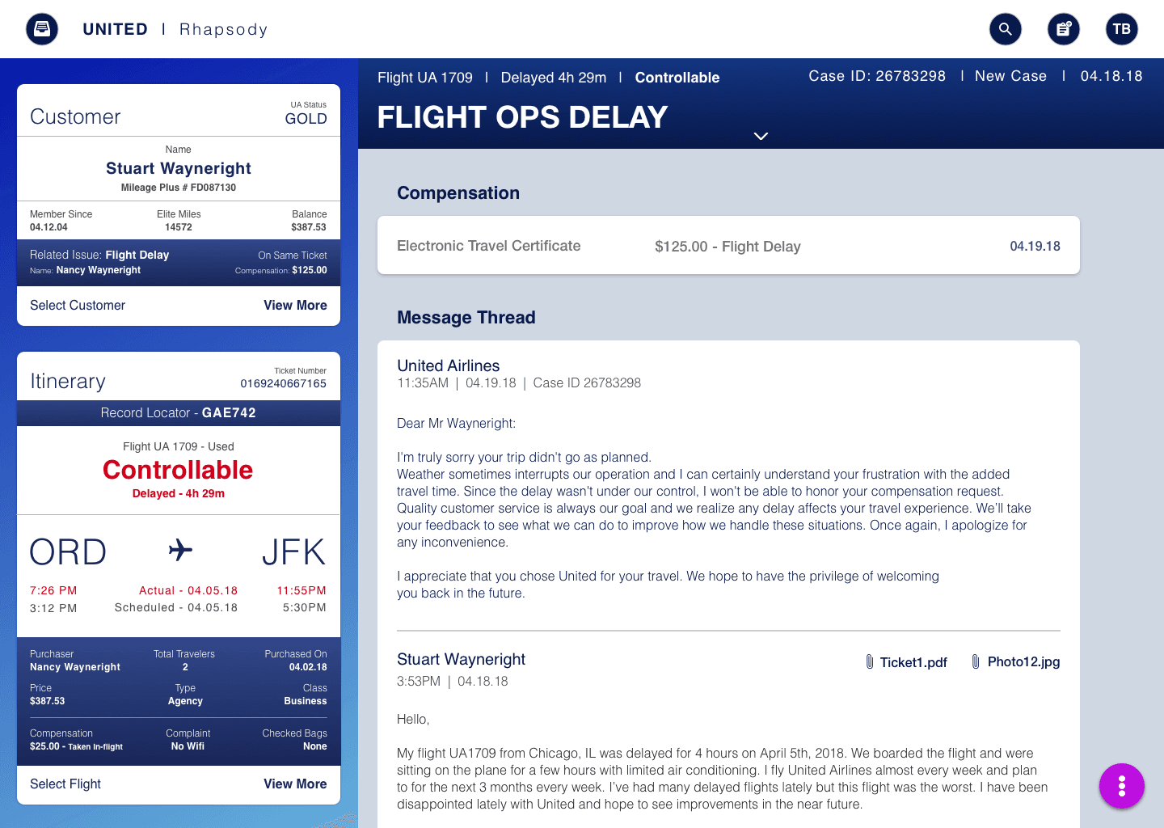Image resolution: width=1164 pixels, height=828 pixels.
Task: Open the Electronic Travel Certificate compensation row
Action: click(x=728, y=246)
